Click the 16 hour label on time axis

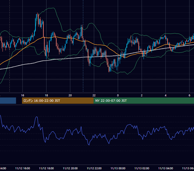pyautogui.click(x=23, y=95)
